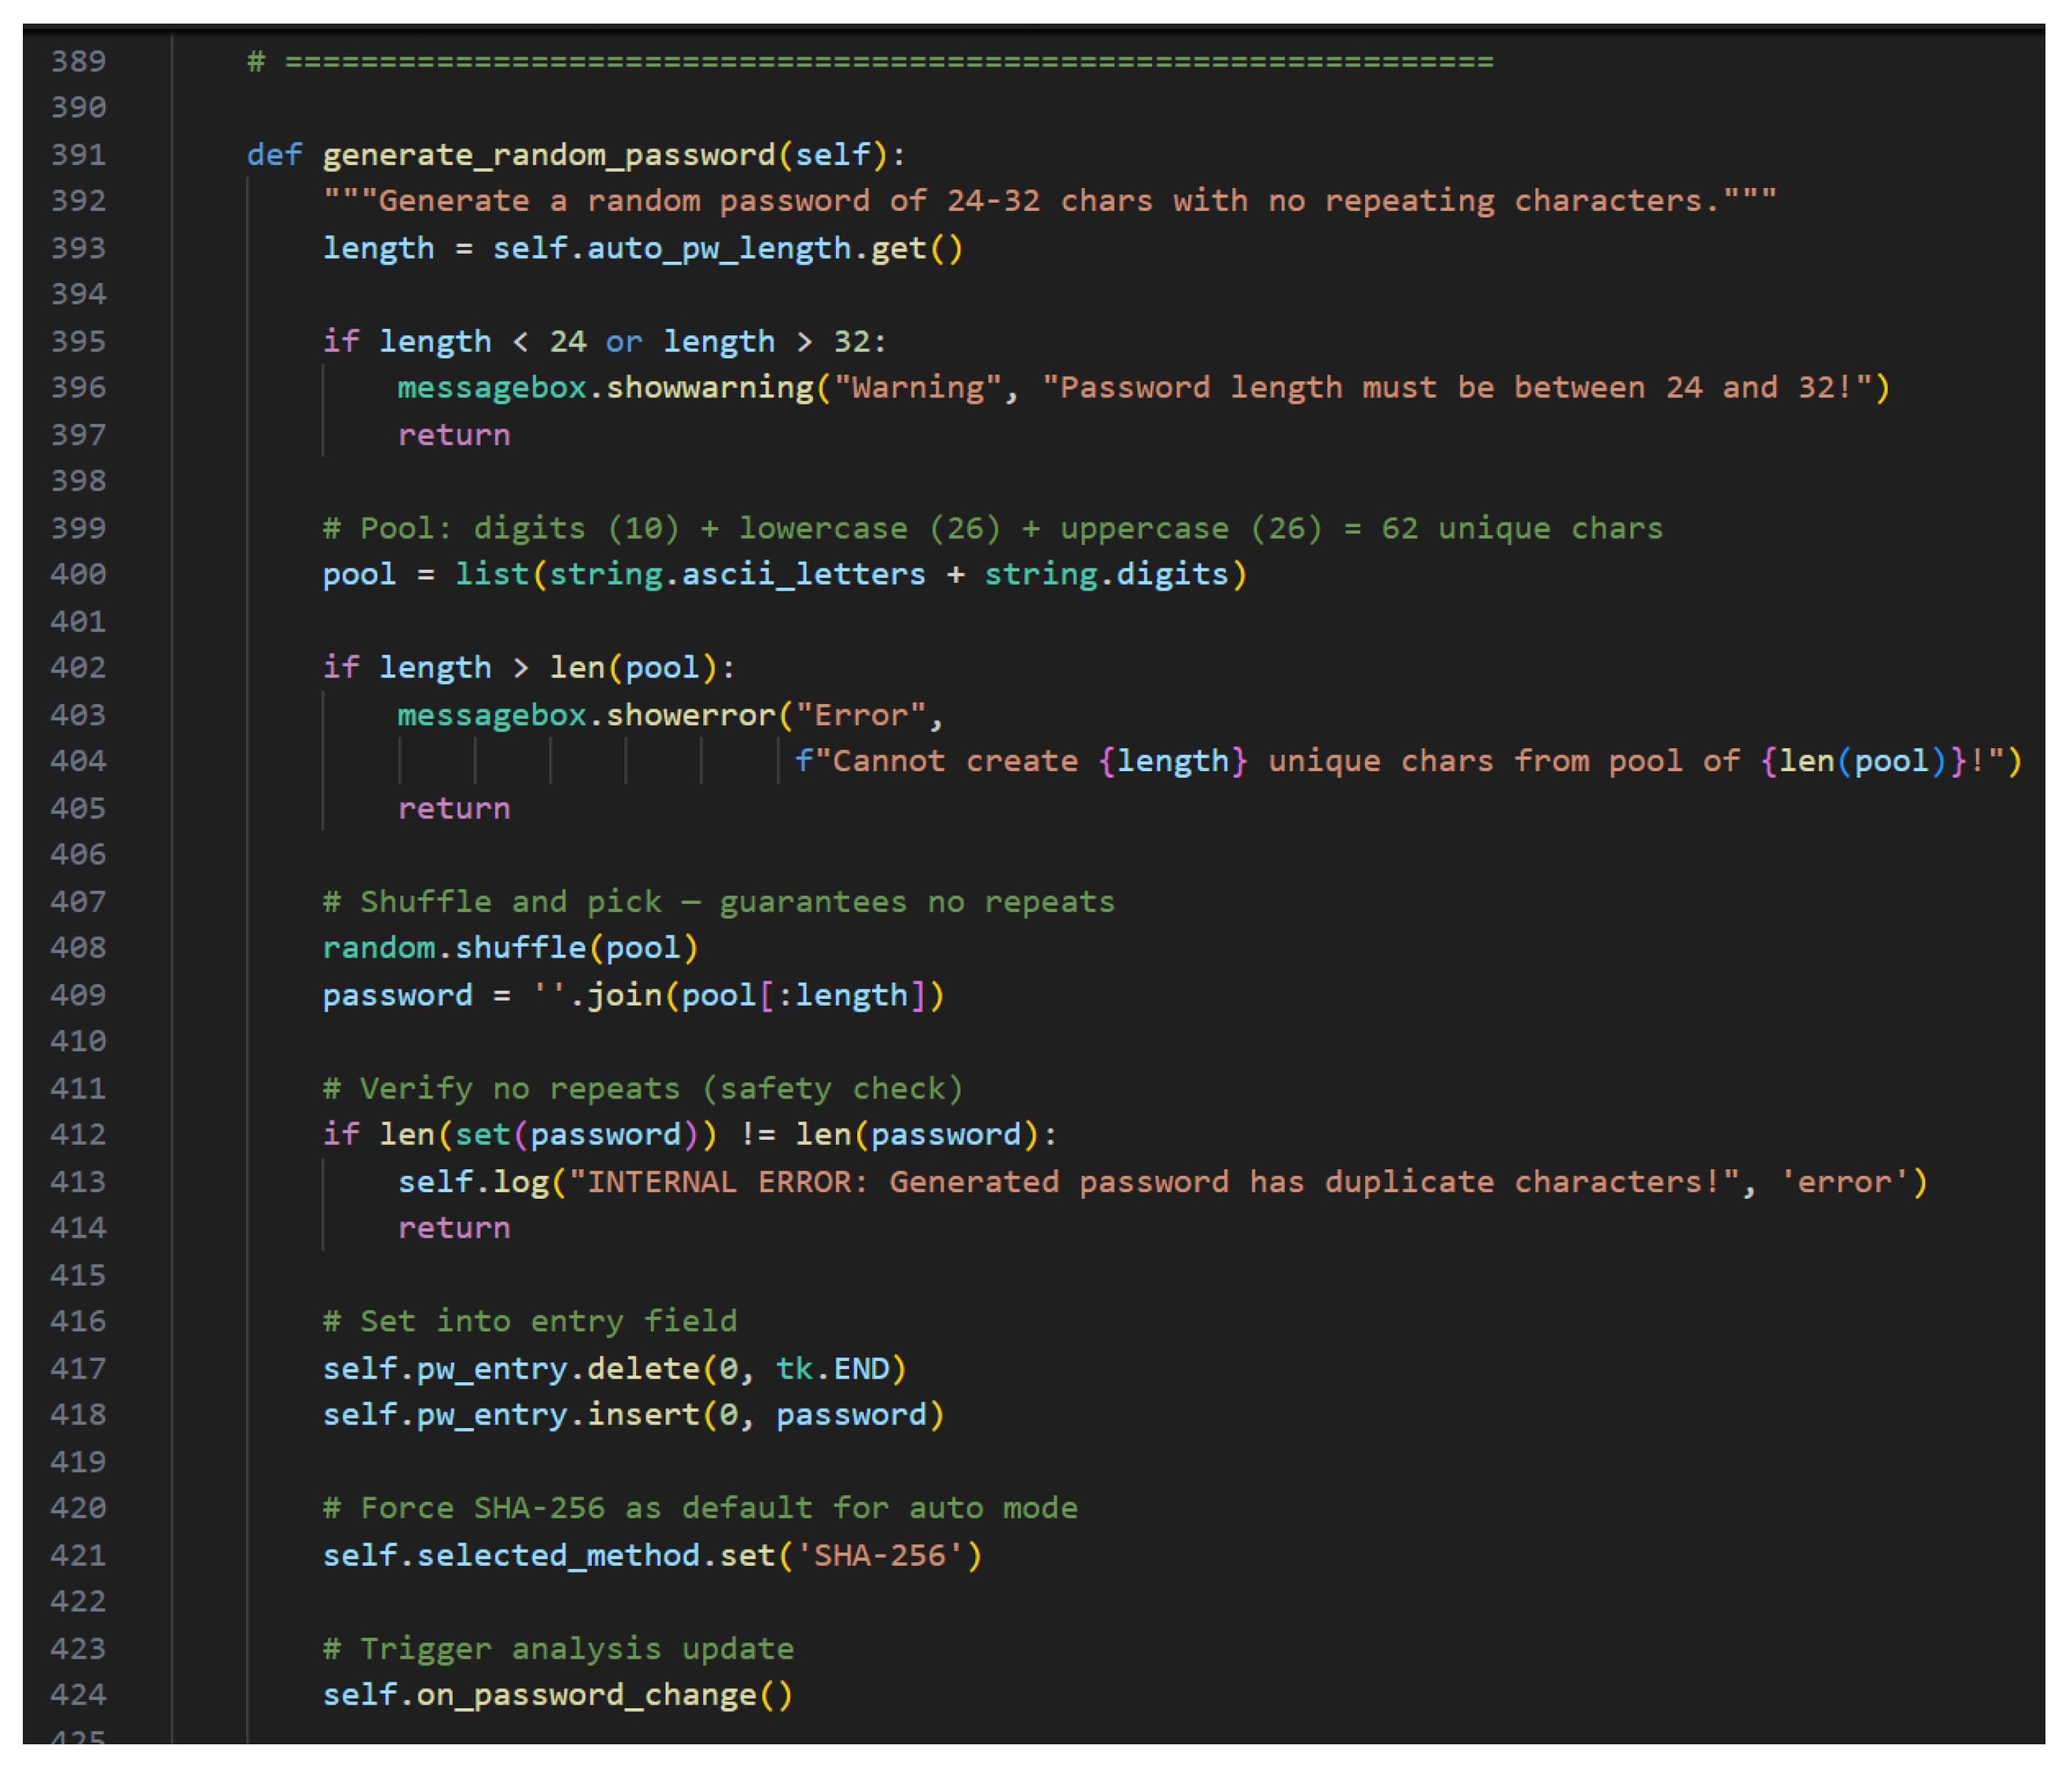Screen dimensions: 2072x1776
Task: Click line number 402 in the gutter
Action: (x=78, y=668)
